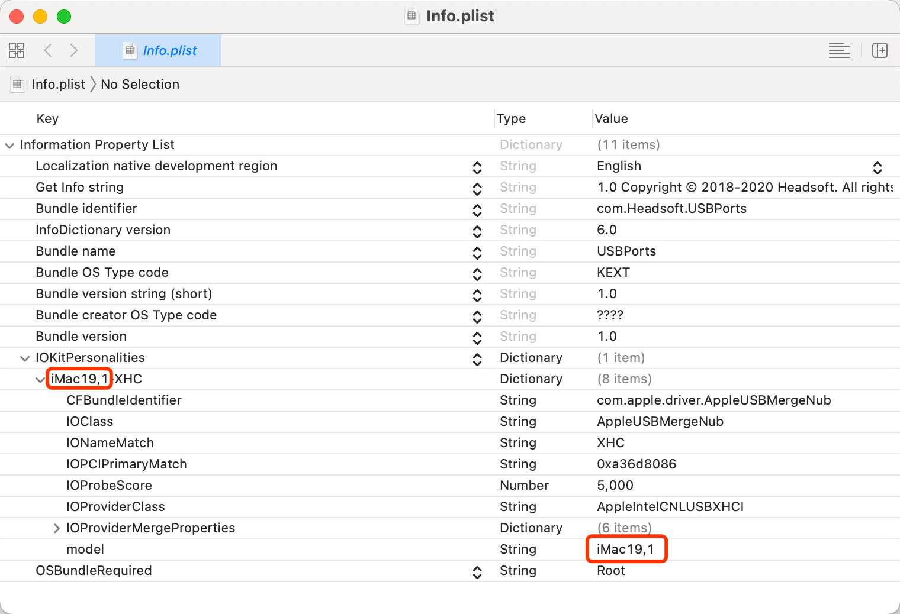The height and width of the screenshot is (614, 900).
Task: Select the com.apple.driver.AppleUSBMergeNub value
Action: pyautogui.click(x=713, y=400)
